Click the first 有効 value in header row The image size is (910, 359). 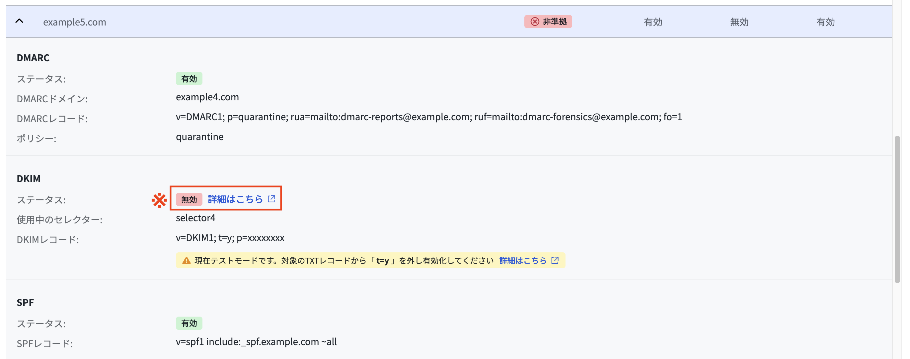pyautogui.click(x=653, y=22)
